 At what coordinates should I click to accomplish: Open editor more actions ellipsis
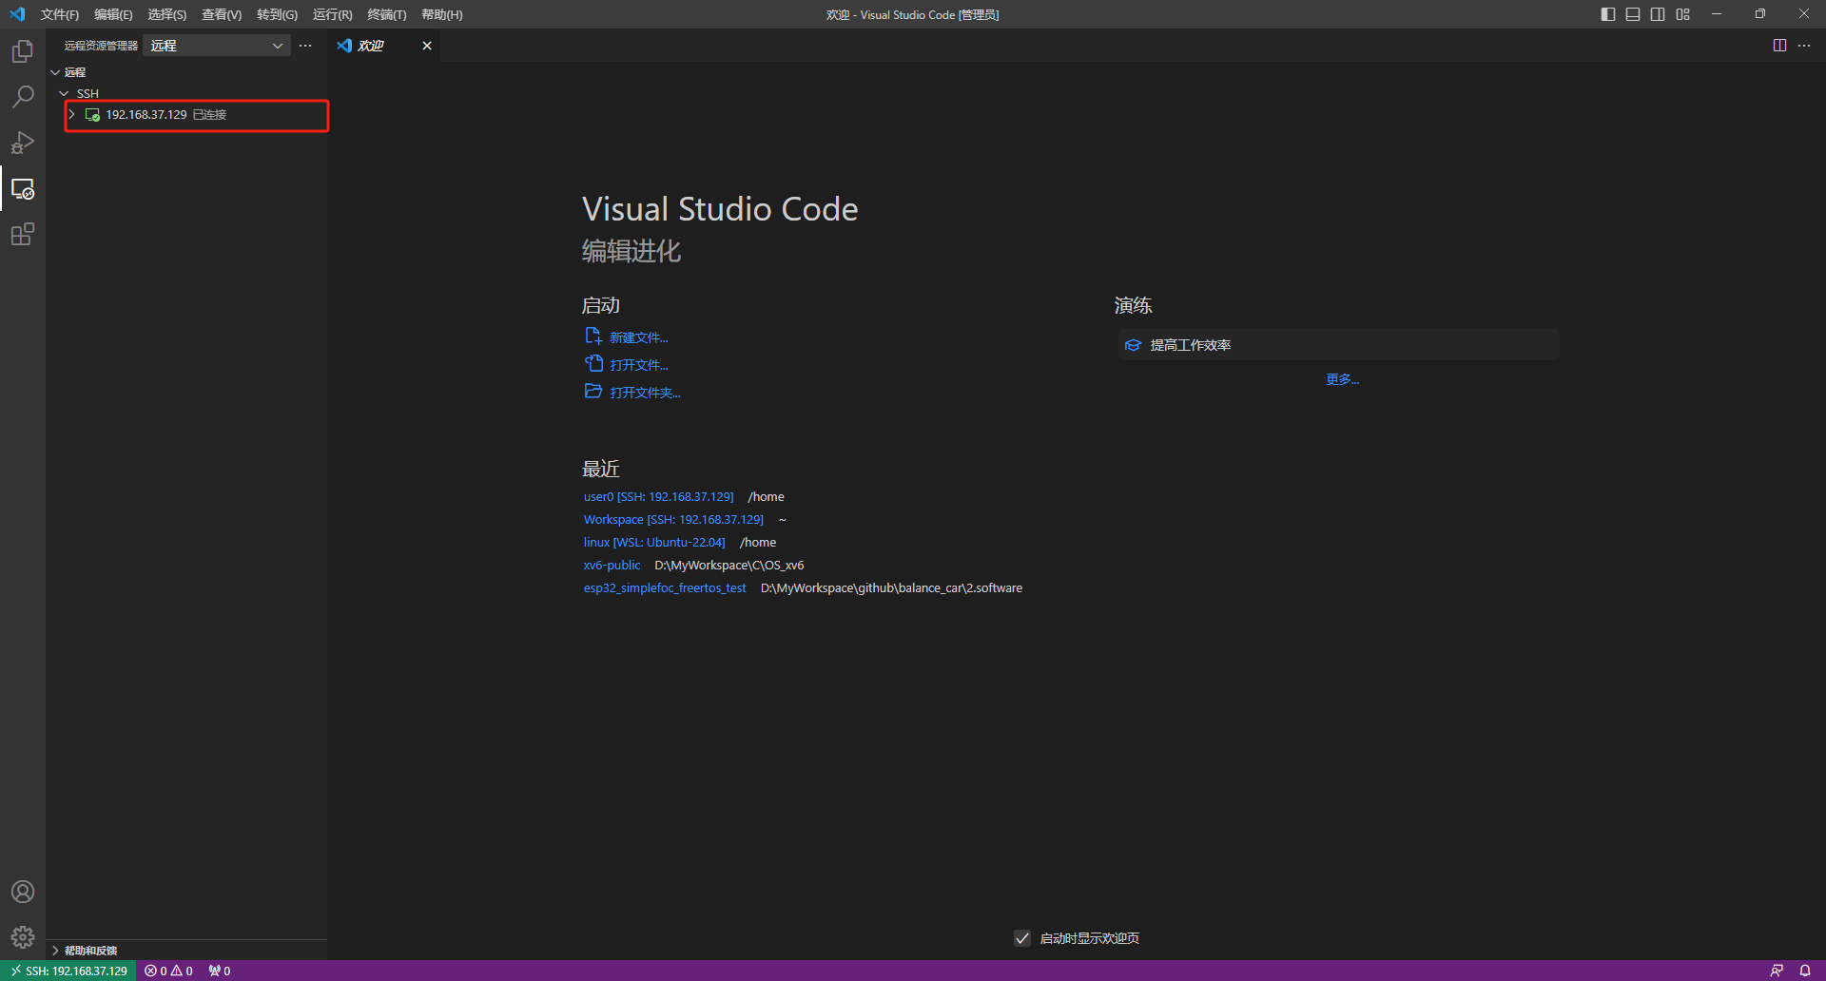coord(1804,46)
